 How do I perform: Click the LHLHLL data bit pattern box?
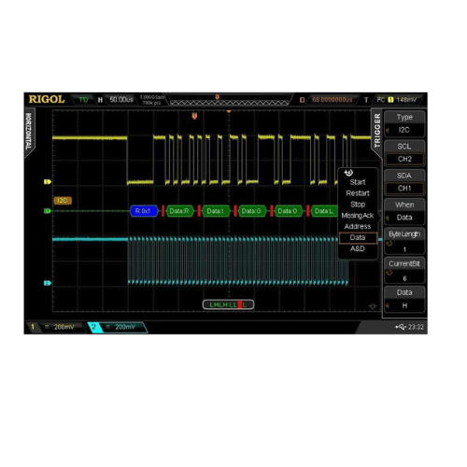(228, 304)
